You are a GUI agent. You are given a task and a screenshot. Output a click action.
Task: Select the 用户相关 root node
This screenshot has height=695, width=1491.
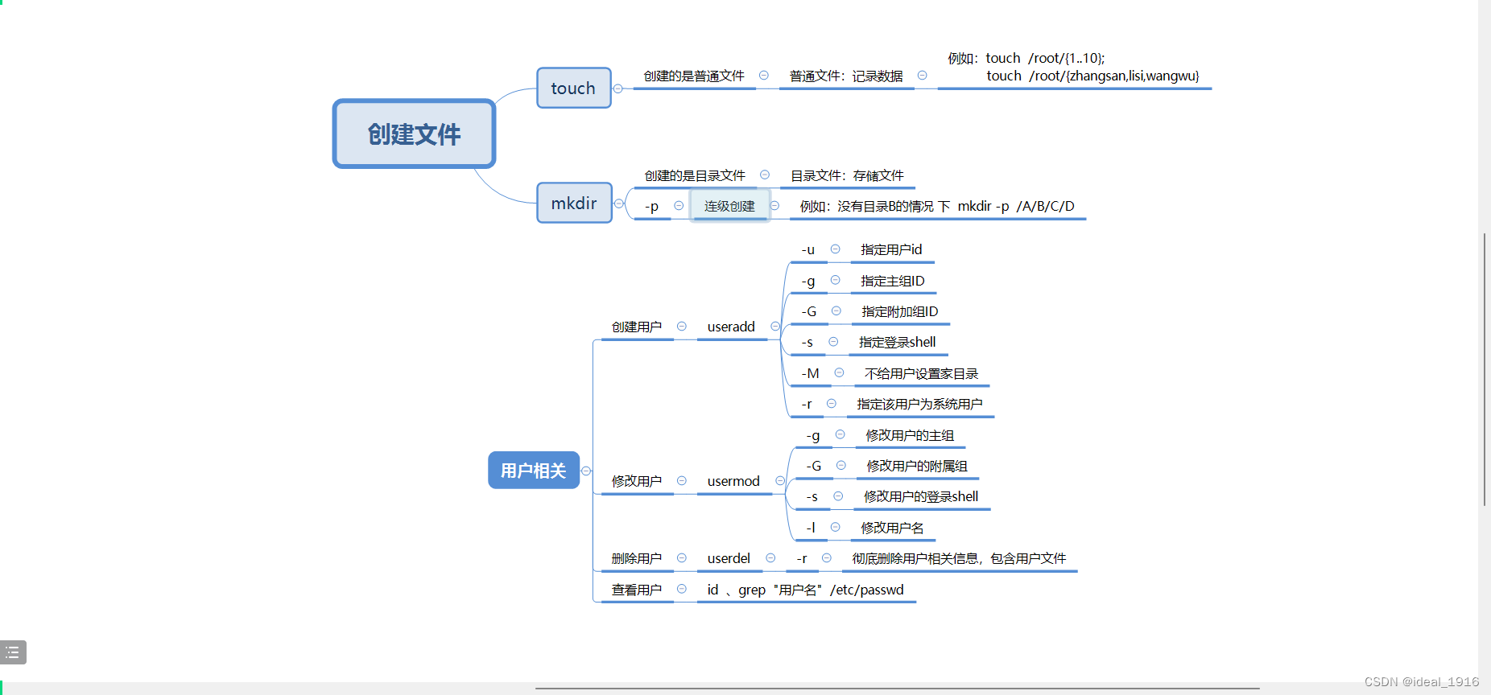point(533,471)
